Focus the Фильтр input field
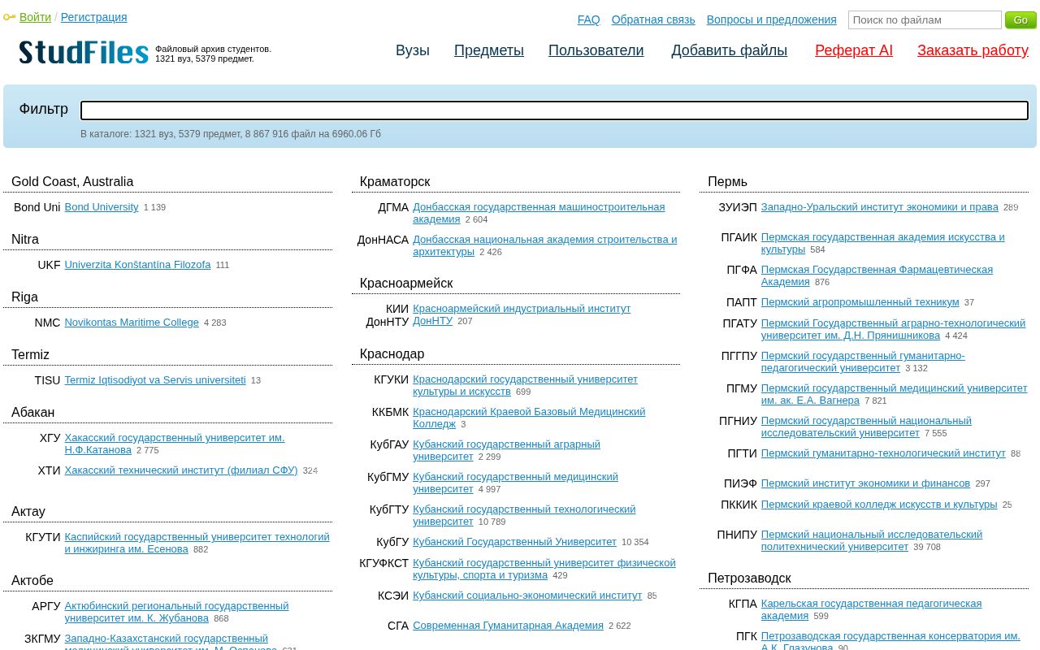Screen dimensions: 1040x650 click(554, 110)
